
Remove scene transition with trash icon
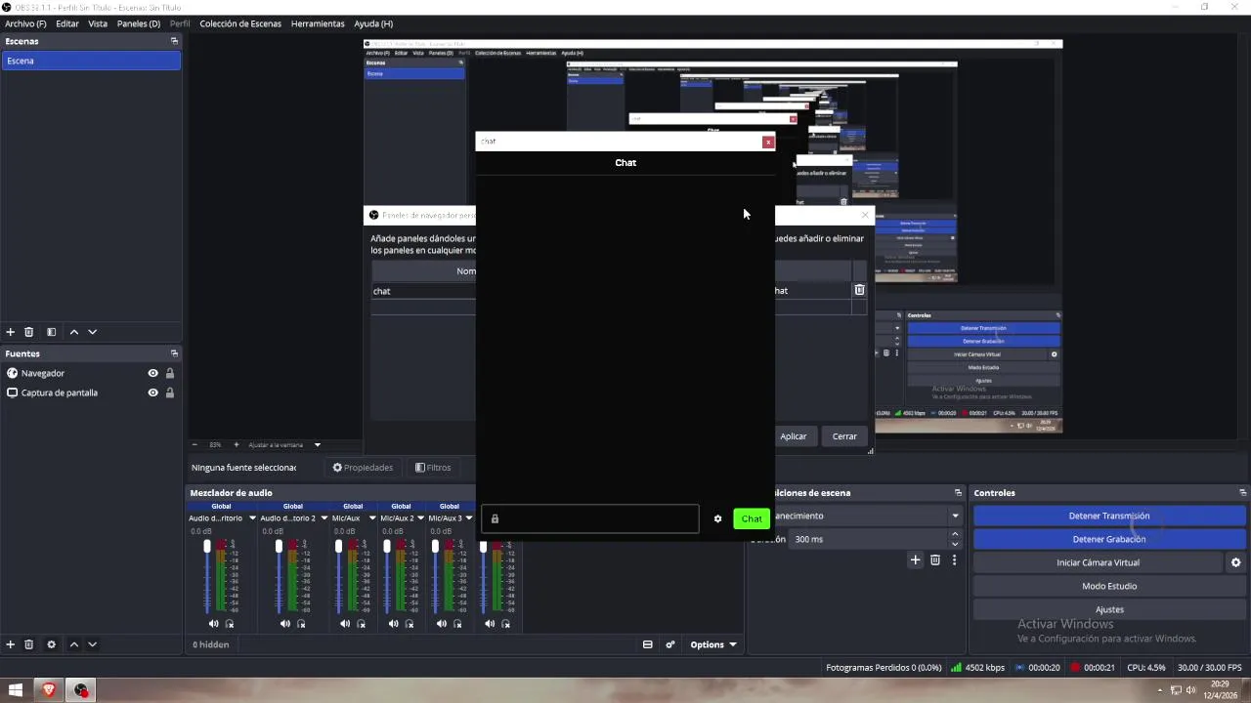coord(935,559)
